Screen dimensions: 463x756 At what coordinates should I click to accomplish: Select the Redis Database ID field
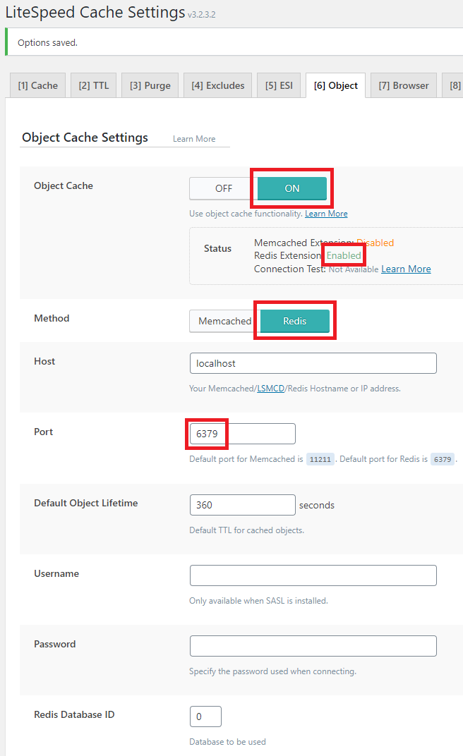click(x=205, y=717)
